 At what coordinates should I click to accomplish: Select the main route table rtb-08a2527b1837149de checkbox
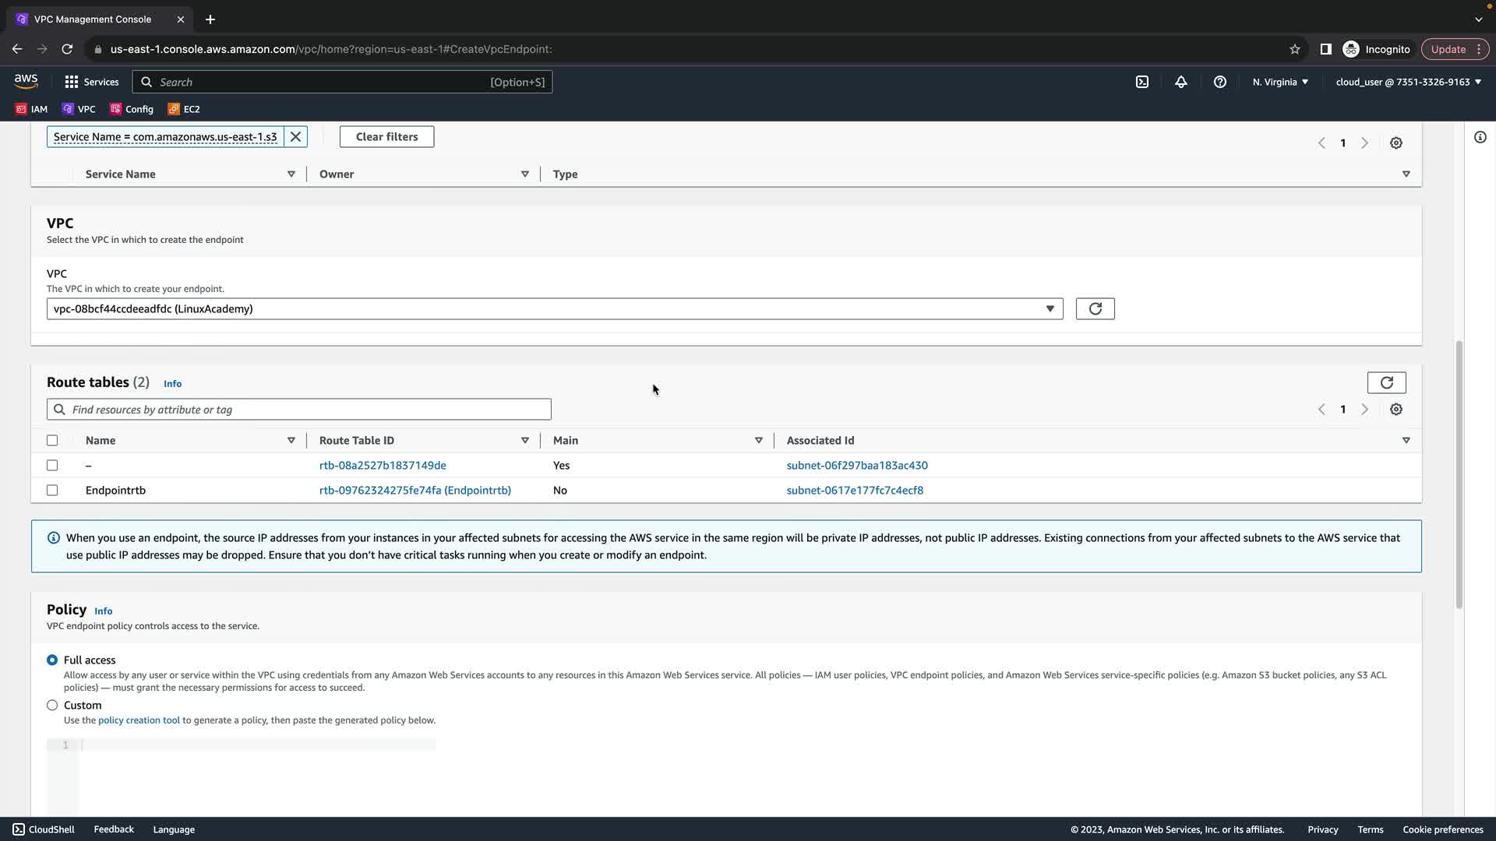52,466
